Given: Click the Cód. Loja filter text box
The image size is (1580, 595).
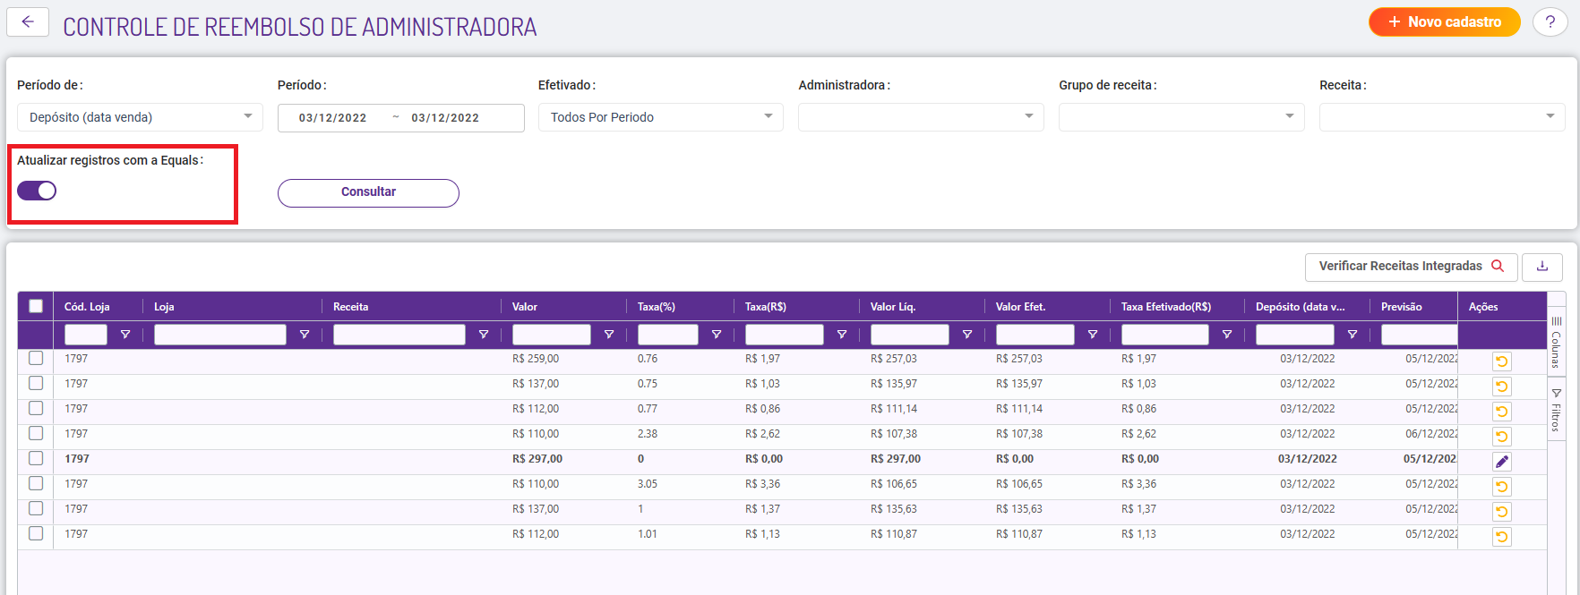Looking at the screenshot, I should tap(86, 335).
